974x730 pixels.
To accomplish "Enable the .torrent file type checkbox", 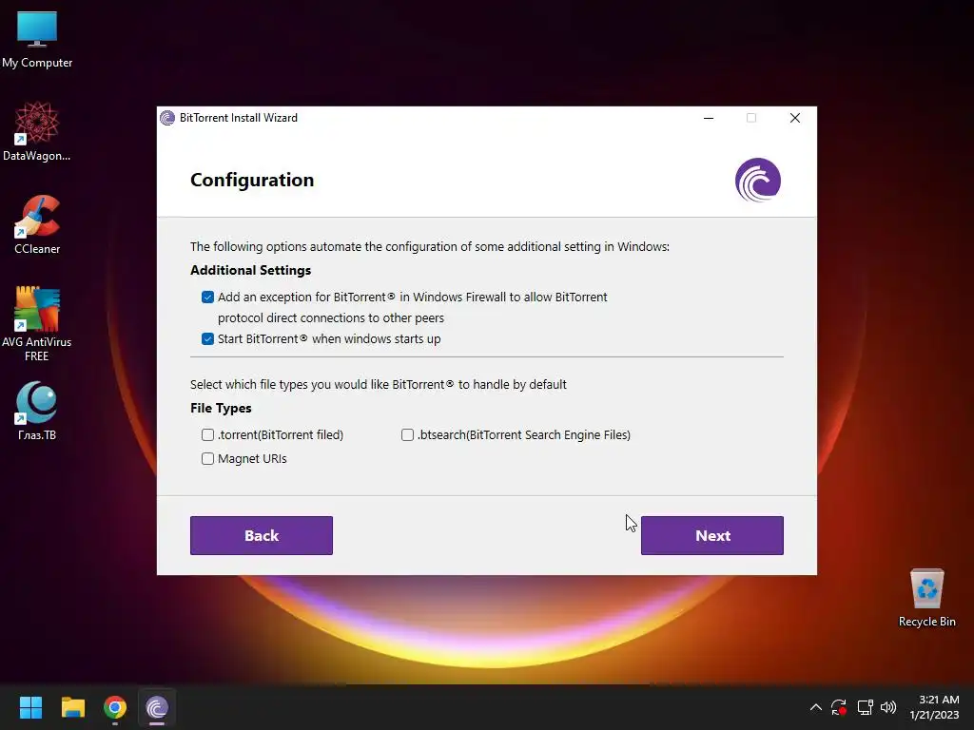I will click(x=207, y=435).
